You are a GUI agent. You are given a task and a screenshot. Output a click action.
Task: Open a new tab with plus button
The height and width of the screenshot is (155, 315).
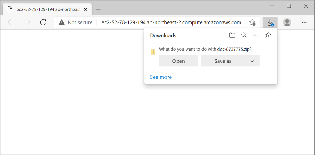click(98, 9)
